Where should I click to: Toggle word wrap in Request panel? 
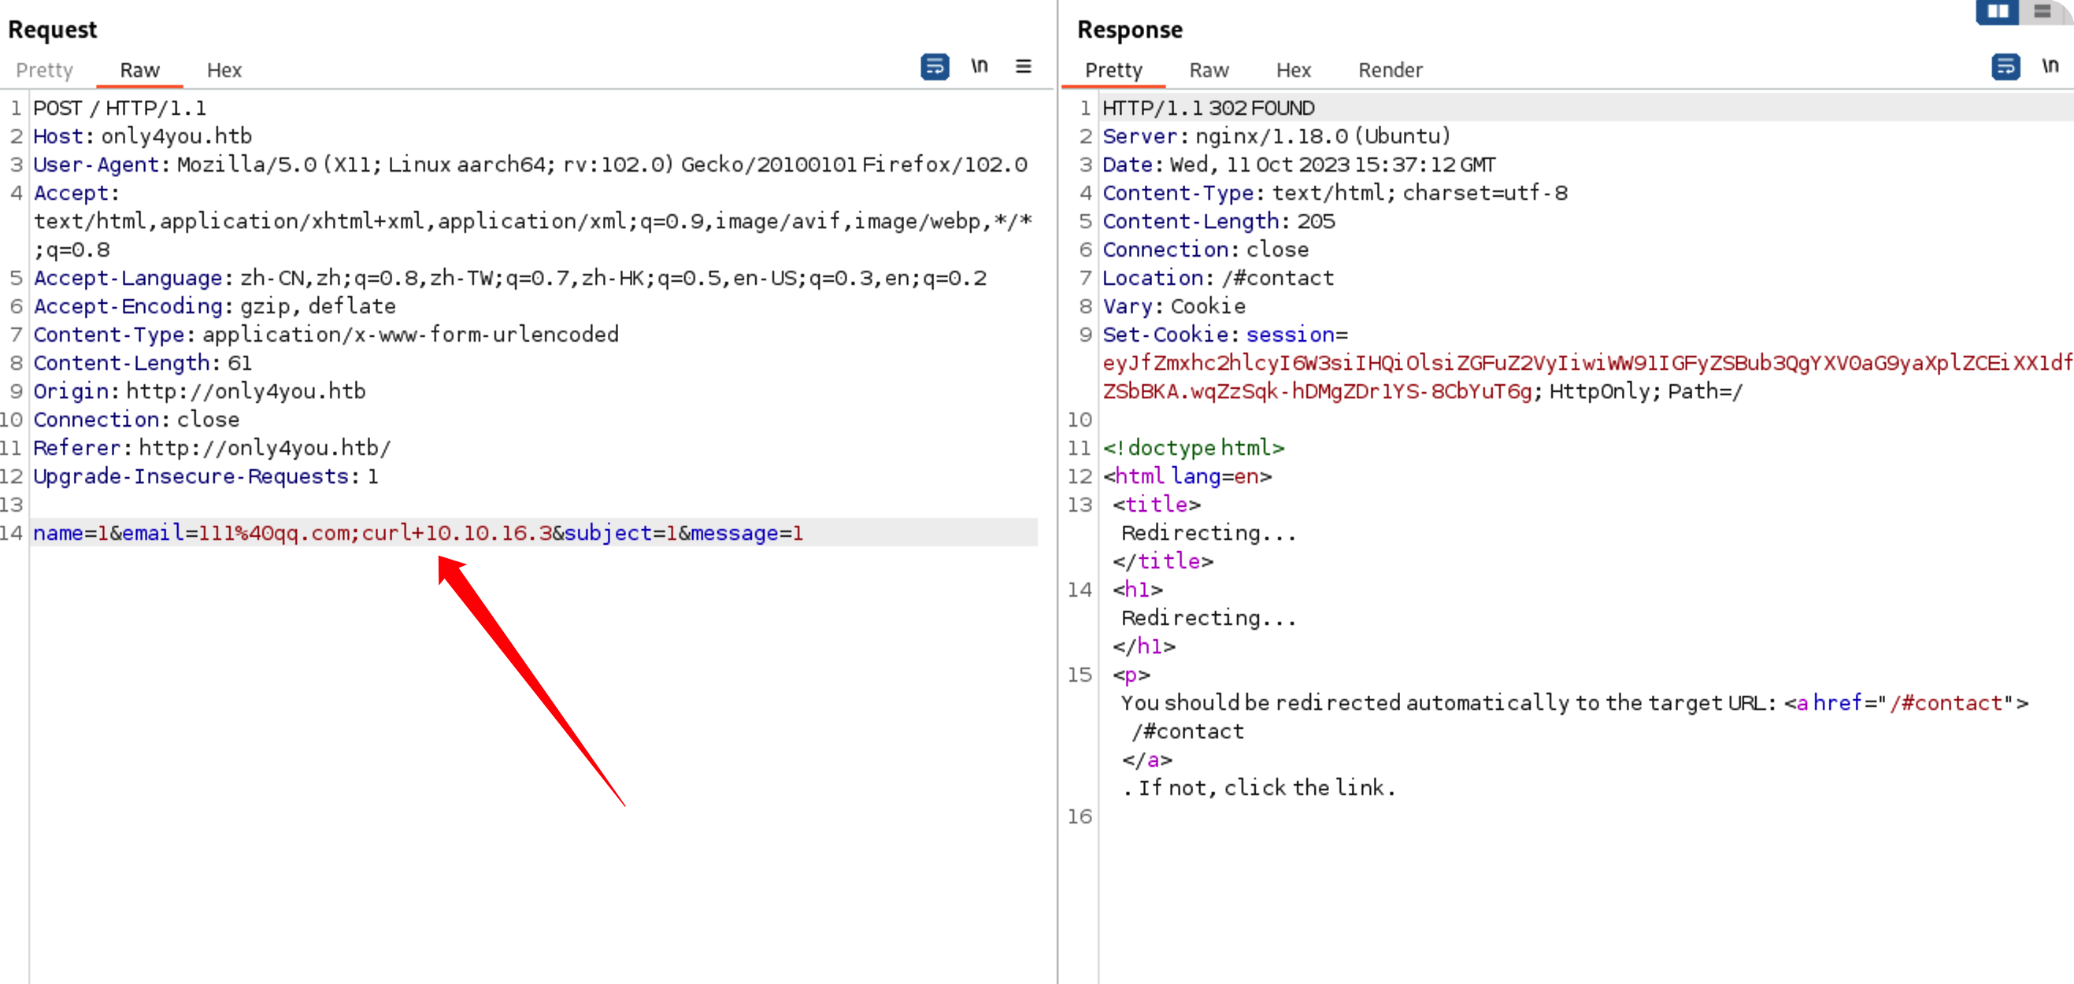(934, 66)
